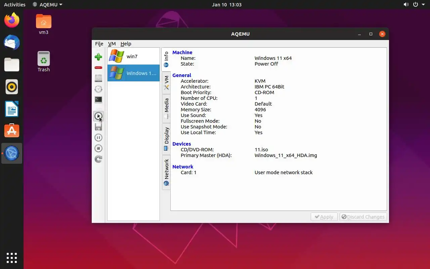Click the 'IBM PC 64Bit' architecture value
The image size is (430, 269).
coord(269,87)
